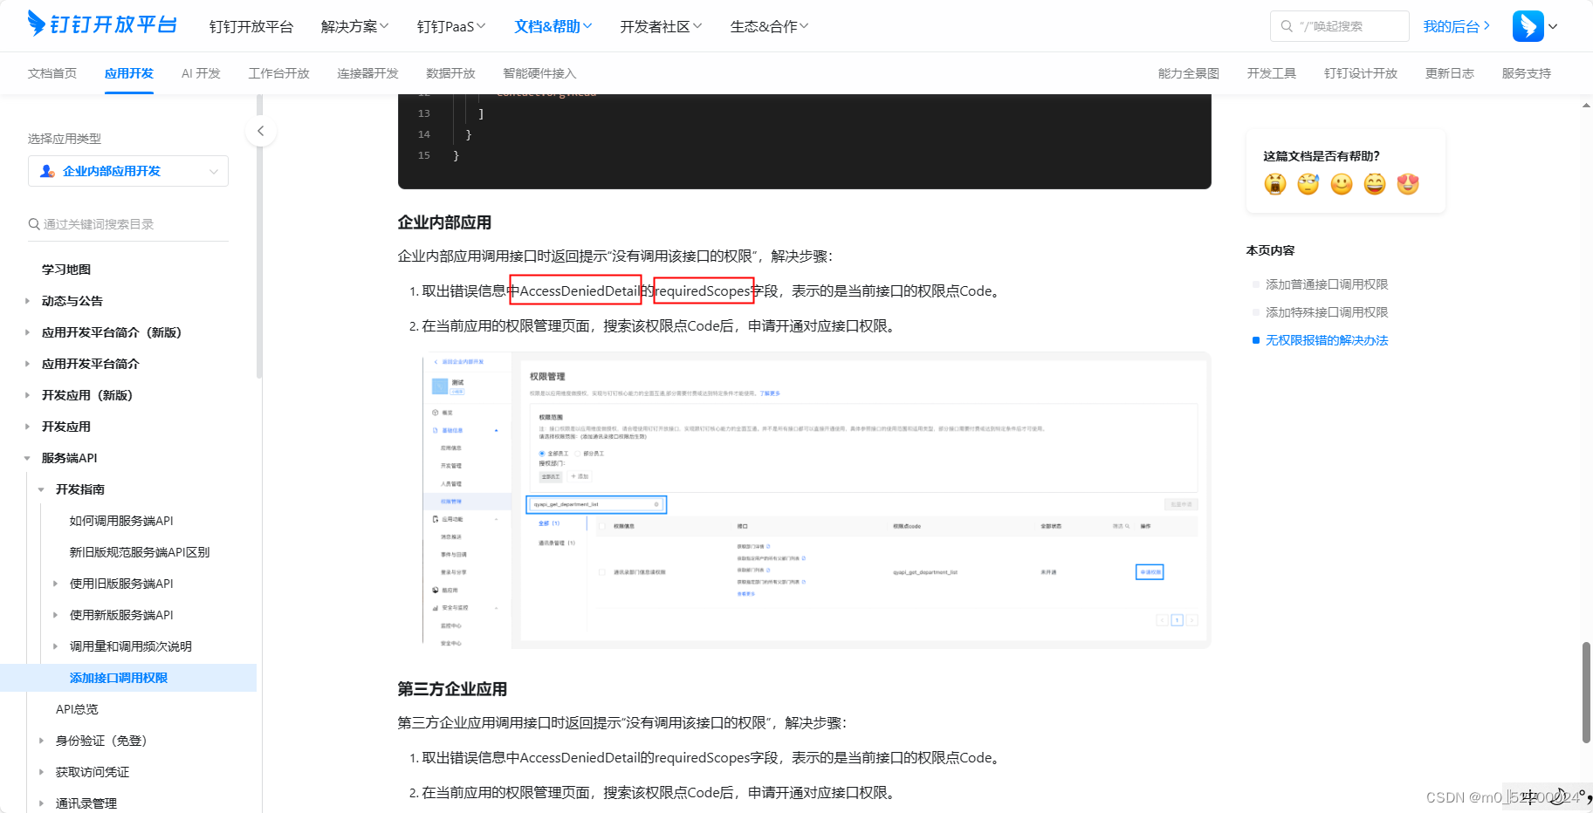Image resolution: width=1593 pixels, height=813 pixels.
Task: Click the search magnifier icon in header
Action: coord(1287,26)
